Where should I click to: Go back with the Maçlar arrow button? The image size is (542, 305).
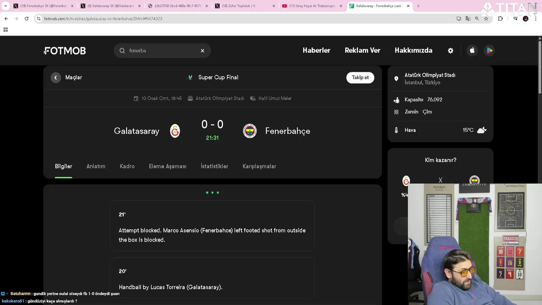coord(55,78)
